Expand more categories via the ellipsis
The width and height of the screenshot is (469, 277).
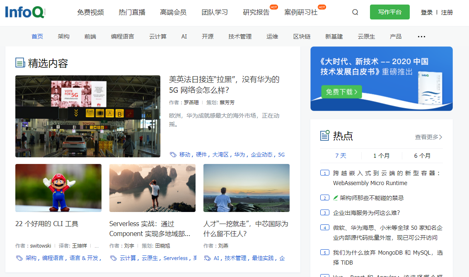click(x=421, y=36)
